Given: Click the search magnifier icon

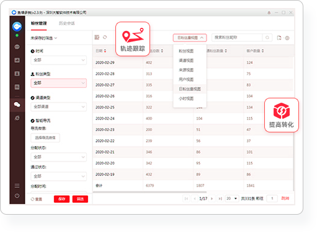Looking at the screenshot, I should coord(267,38).
